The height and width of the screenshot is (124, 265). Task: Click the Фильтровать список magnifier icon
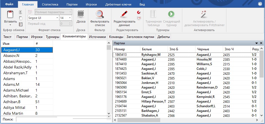pyautogui.click(x=100, y=14)
